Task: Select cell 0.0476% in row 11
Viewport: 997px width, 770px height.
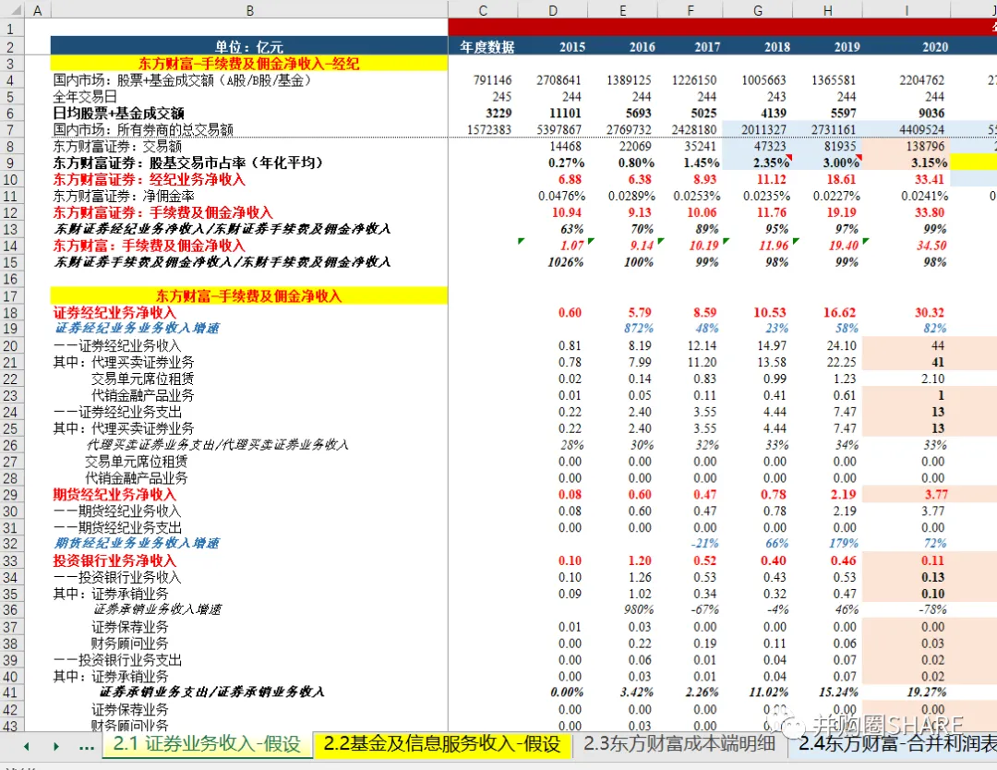Action: 562,196
